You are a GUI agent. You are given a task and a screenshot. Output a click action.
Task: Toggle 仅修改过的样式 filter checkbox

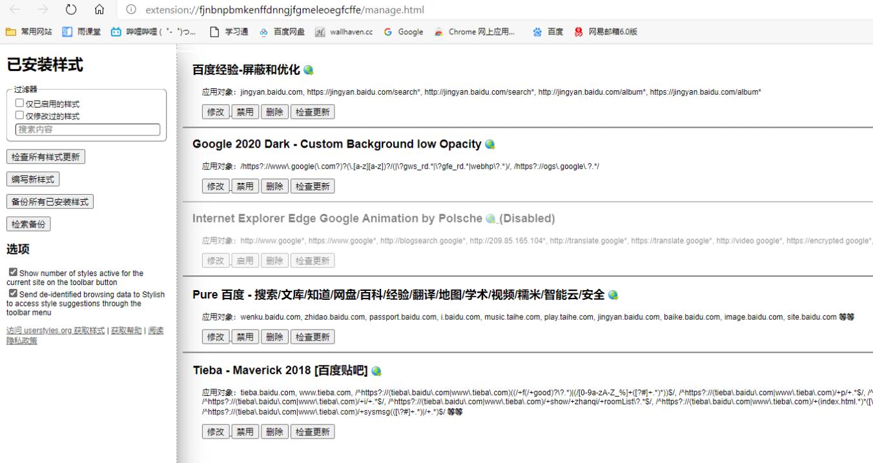[19, 115]
